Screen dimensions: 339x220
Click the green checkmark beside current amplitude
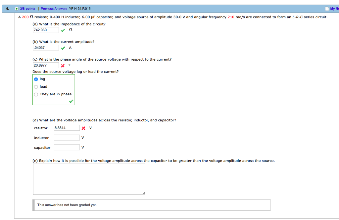coord(63,48)
